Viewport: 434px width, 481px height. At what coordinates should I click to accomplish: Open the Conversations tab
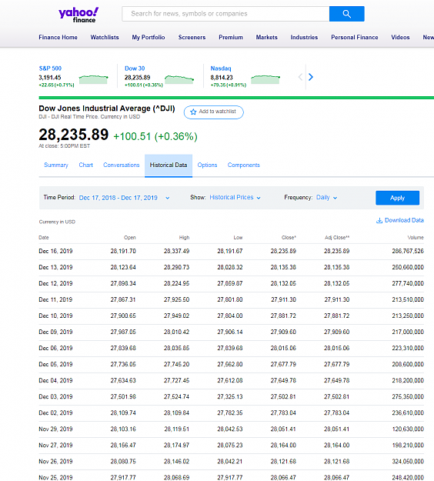(121, 165)
